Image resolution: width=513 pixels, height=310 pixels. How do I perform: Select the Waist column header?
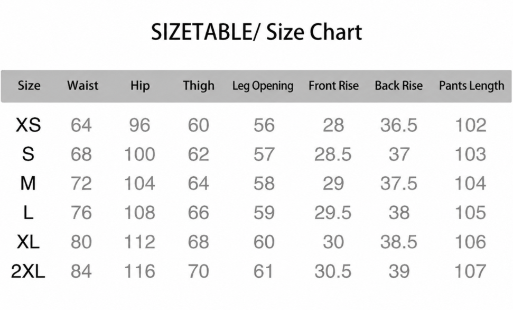tap(83, 86)
